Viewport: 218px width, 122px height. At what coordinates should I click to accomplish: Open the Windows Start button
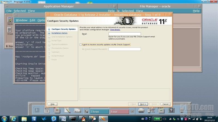4,119
